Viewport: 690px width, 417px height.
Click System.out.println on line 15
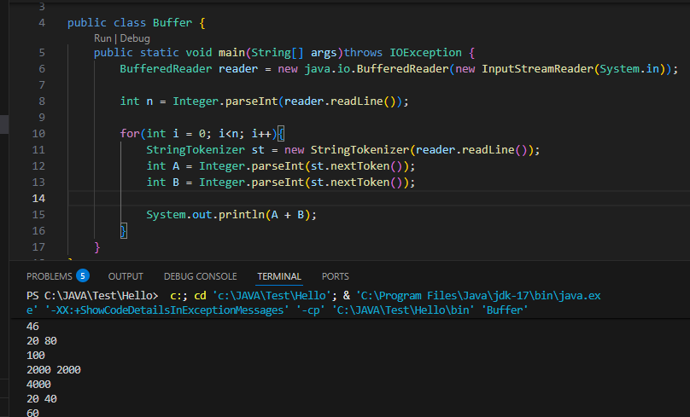pos(205,215)
